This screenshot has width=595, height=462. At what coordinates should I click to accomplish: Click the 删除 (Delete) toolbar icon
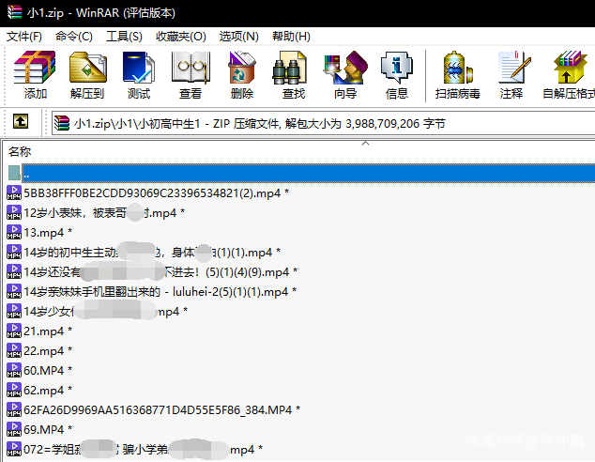coord(242,75)
